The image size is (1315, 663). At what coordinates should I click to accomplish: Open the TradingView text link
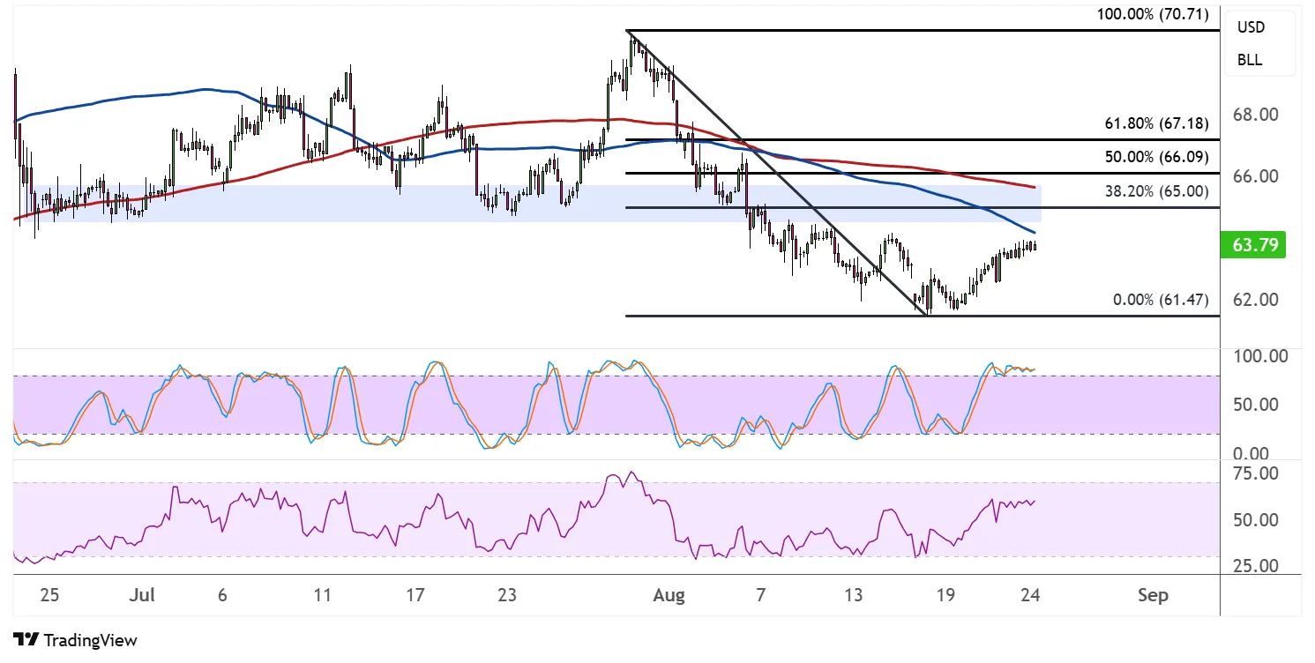click(x=90, y=640)
